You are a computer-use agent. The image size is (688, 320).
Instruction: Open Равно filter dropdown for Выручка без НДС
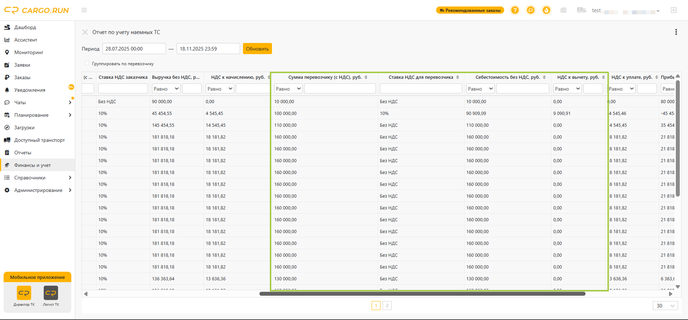166,88
